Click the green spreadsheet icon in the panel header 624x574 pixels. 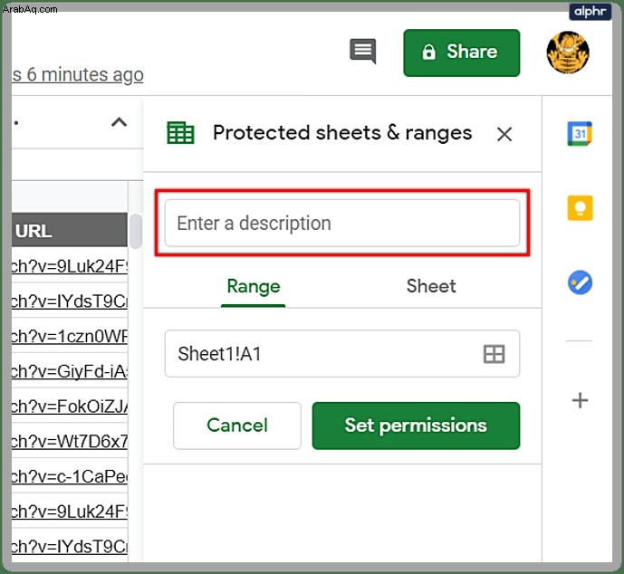[x=180, y=133]
